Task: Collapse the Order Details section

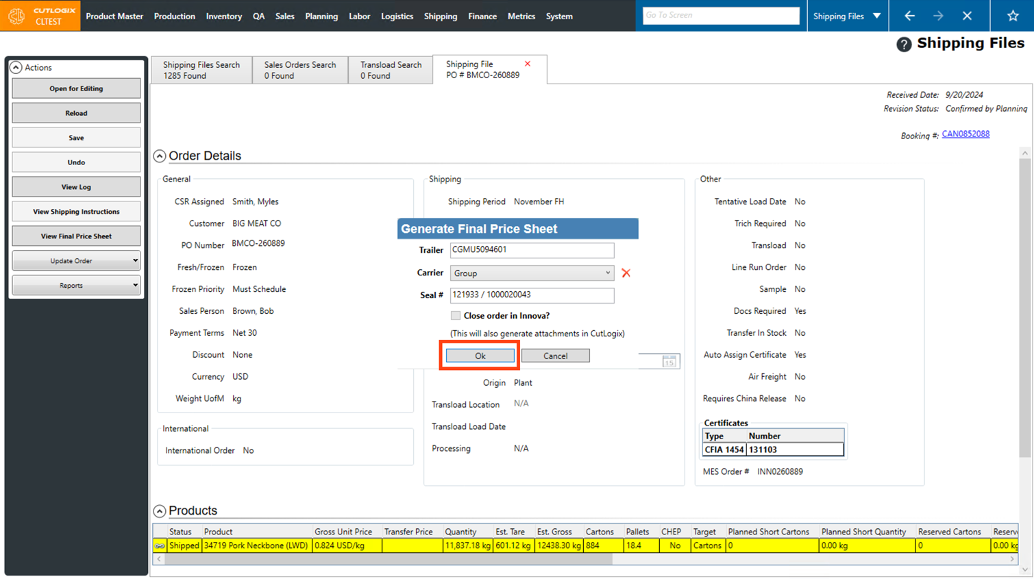Action: [160, 156]
